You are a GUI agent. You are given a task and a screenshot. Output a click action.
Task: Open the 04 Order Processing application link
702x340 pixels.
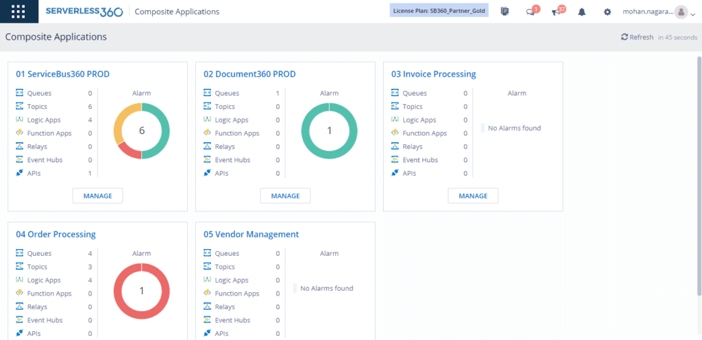click(x=56, y=234)
